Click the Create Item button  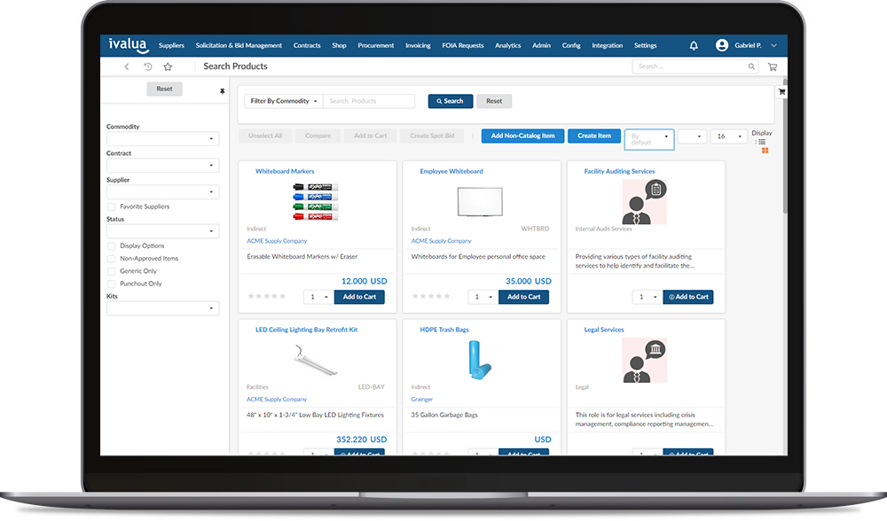pyautogui.click(x=594, y=136)
